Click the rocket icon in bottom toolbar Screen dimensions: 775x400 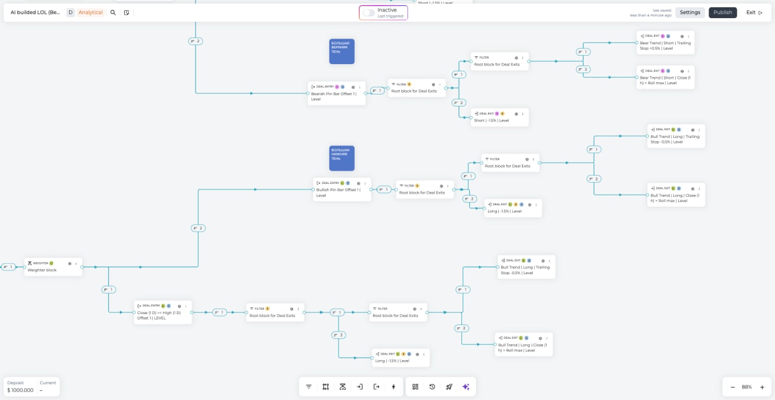click(x=449, y=386)
